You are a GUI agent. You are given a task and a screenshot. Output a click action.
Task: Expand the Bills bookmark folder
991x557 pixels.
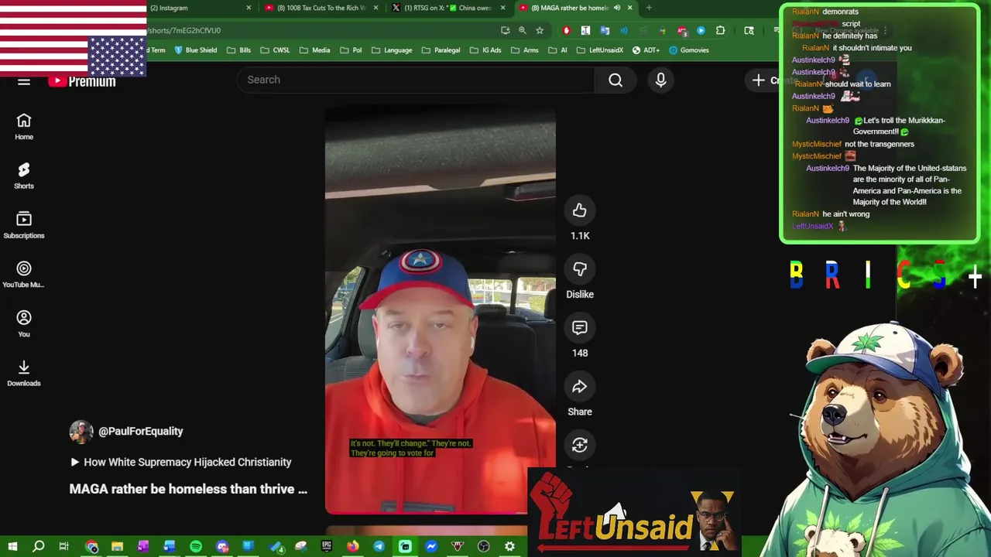(238, 50)
